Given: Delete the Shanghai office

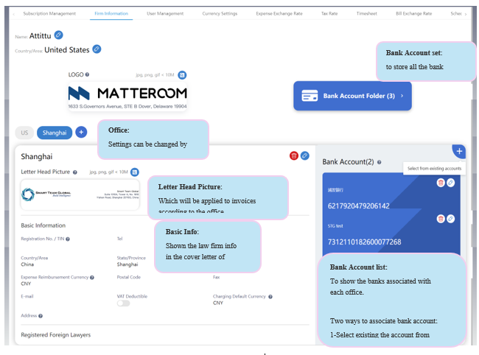Looking at the screenshot, I should tap(294, 156).
